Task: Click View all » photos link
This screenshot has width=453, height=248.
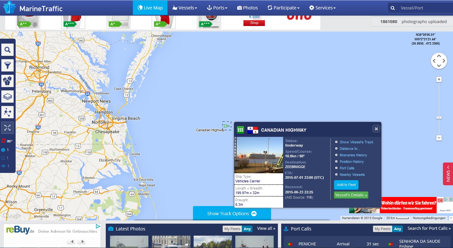Action: click(266, 228)
